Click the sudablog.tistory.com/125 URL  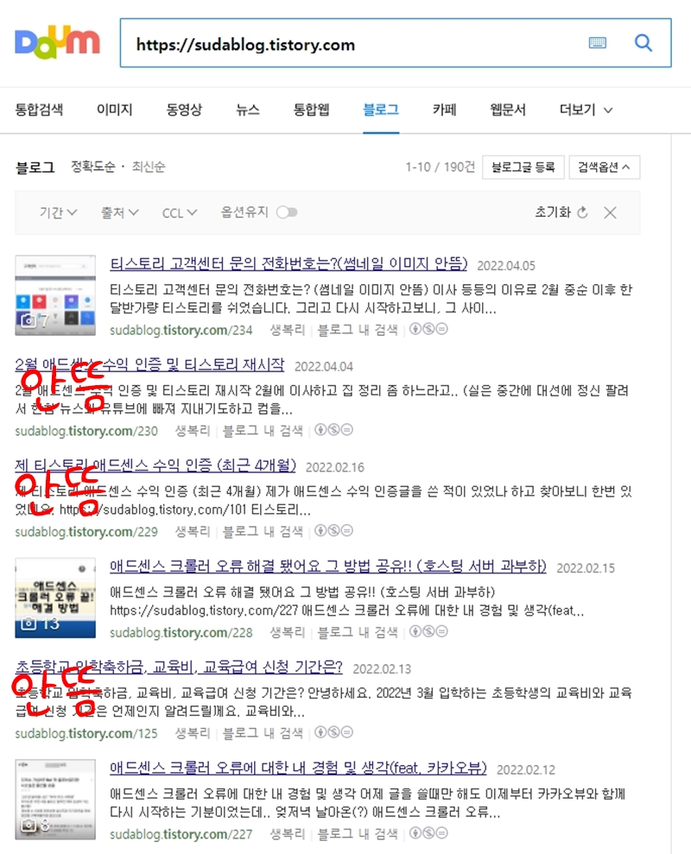pyautogui.click(x=86, y=733)
